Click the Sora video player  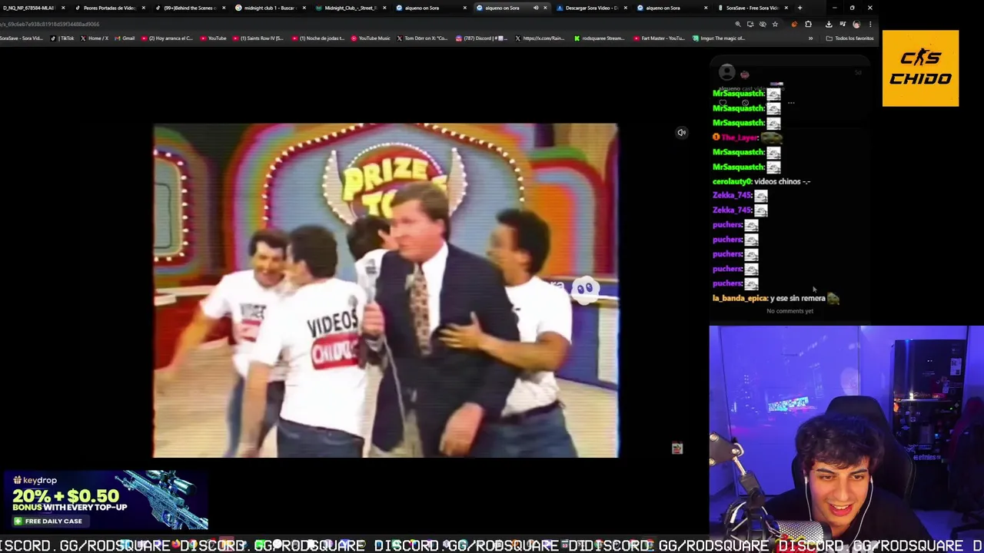[385, 290]
